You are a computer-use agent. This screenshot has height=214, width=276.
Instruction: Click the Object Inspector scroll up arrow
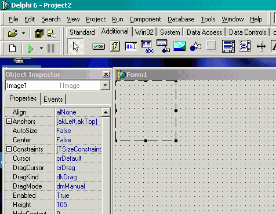pyautogui.click(x=106, y=112)
